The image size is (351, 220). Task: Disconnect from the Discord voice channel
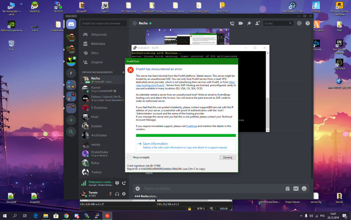pos(124,183)
